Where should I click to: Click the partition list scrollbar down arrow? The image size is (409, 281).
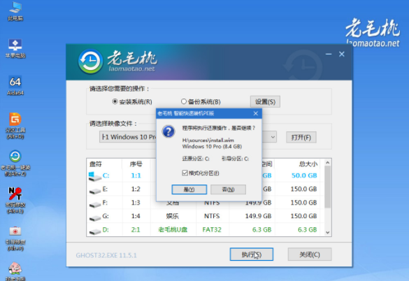coord(328,233)
